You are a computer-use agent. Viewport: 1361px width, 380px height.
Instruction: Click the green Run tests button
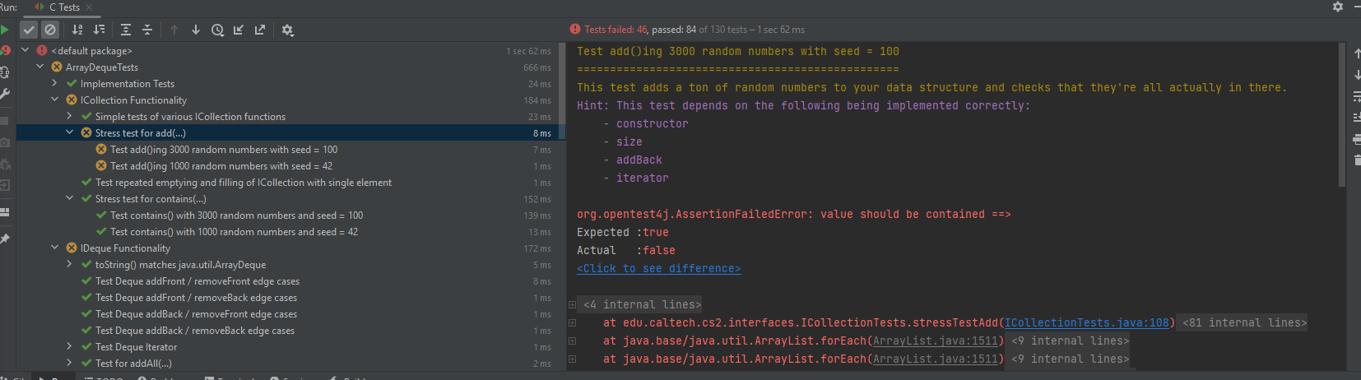(x=5, y=30)
